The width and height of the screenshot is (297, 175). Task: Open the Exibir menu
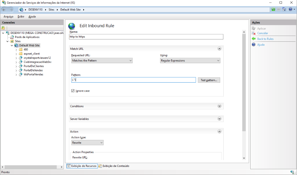pyautogui.click(x=21, y=17)
